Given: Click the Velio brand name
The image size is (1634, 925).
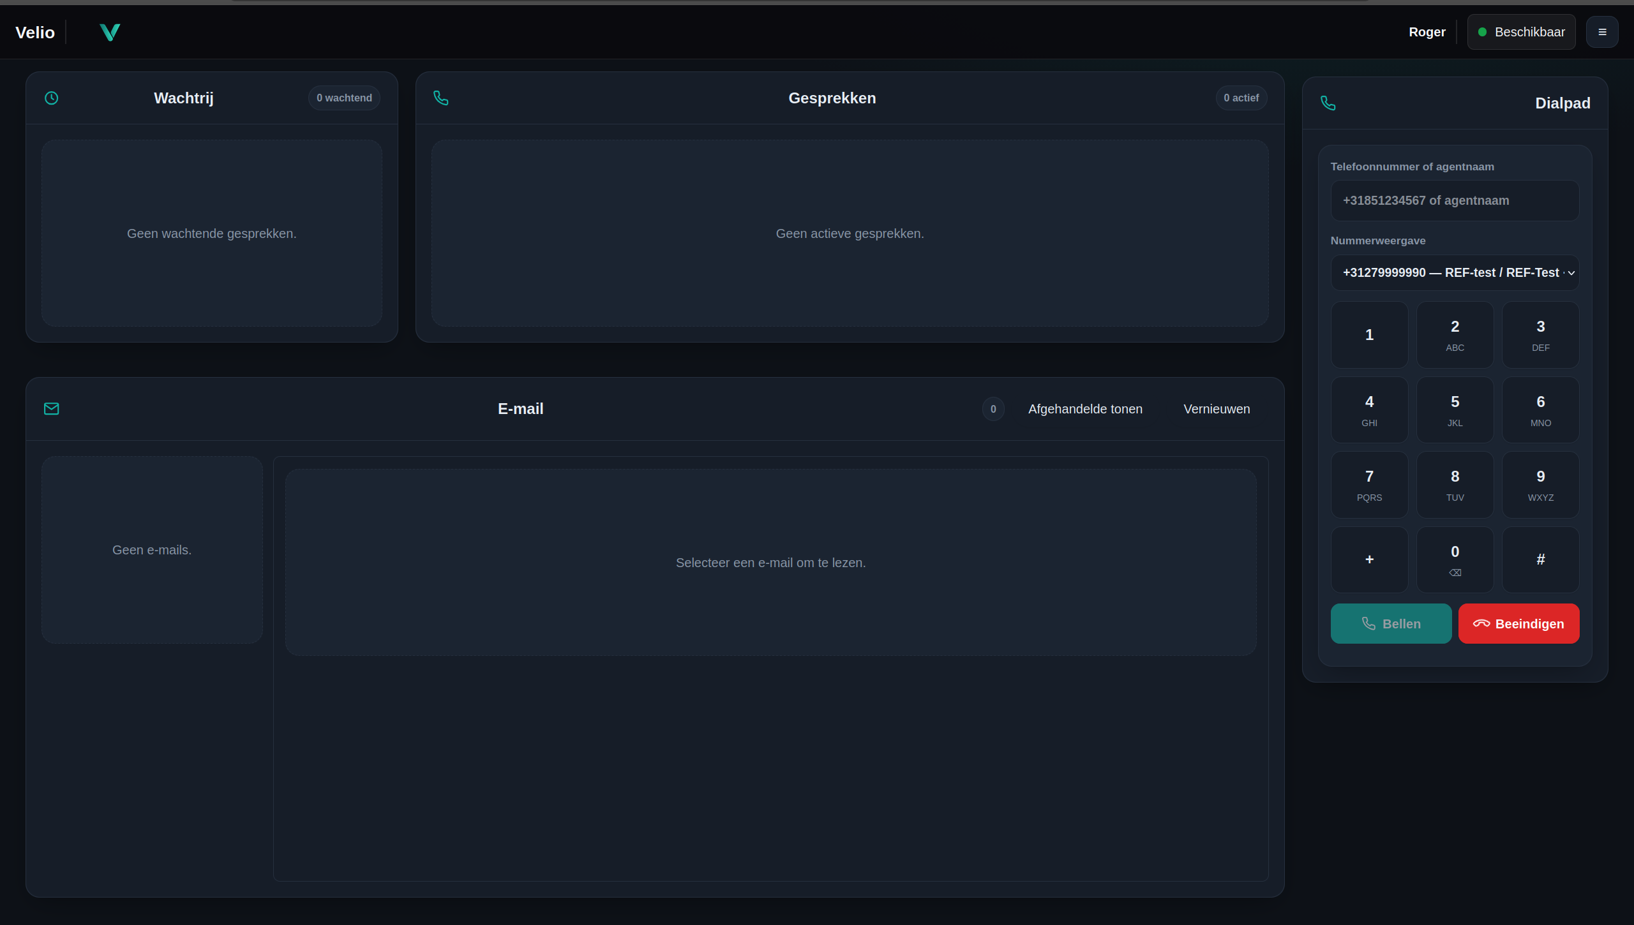Looking at the screenshot, I should tap(35, 33).
